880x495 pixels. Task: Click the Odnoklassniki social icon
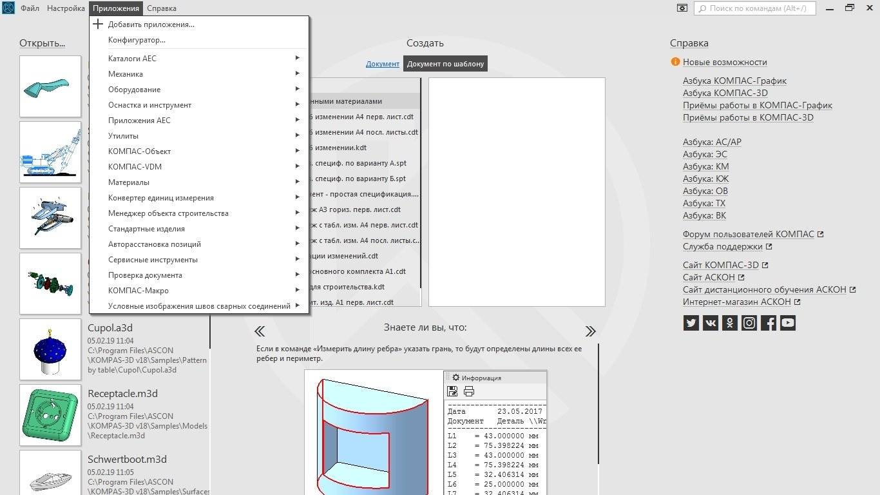(730, 323)
